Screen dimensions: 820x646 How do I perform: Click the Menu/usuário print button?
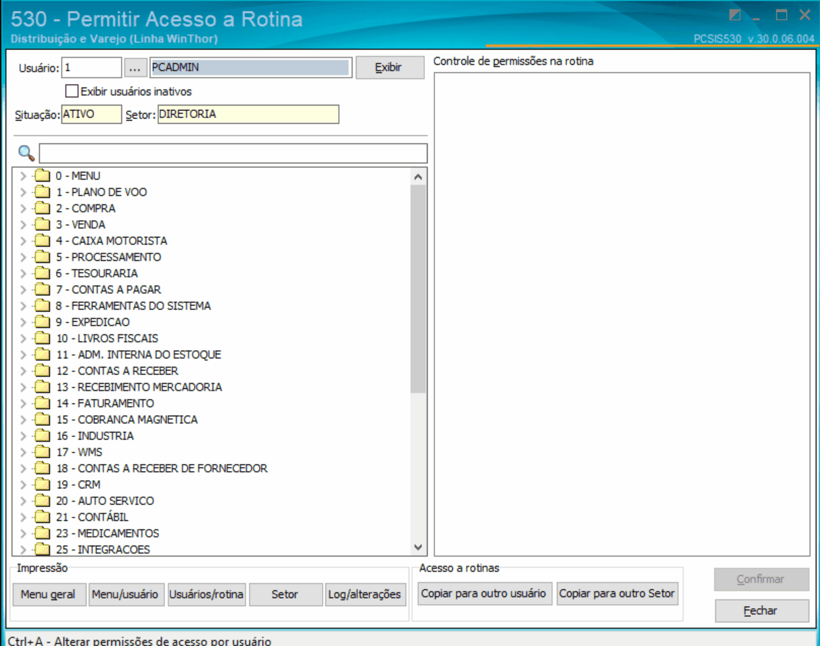127,594
